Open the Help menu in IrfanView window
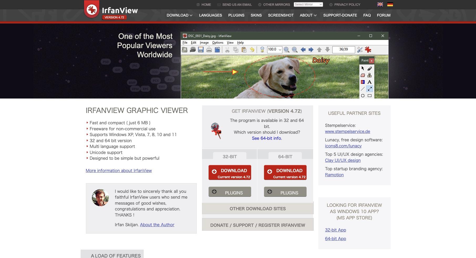Viewport: 476px width, 258px height. pyautogui.click(x=240, y=43)
